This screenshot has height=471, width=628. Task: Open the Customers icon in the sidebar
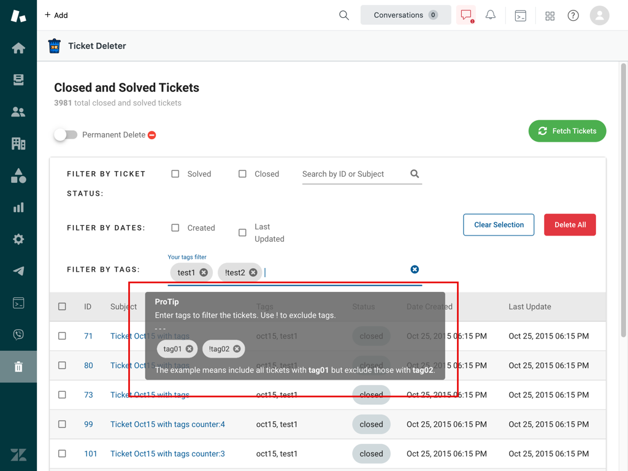coord(18,112)
